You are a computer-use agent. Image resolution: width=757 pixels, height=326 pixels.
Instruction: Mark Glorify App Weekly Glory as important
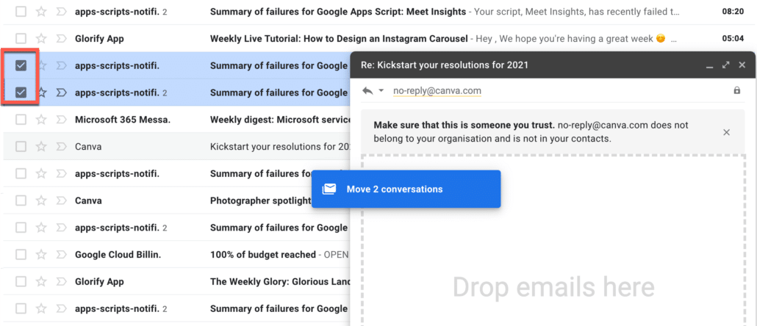pos(61,282)
